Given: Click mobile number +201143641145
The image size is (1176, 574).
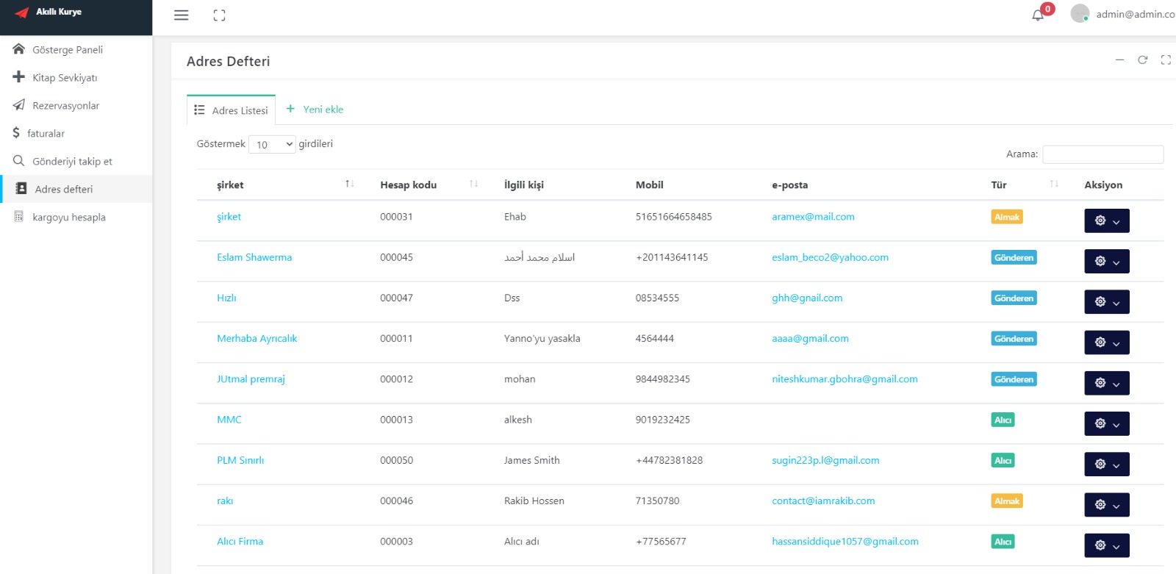Looking at the screenshot, I should [x=672, y=257].
